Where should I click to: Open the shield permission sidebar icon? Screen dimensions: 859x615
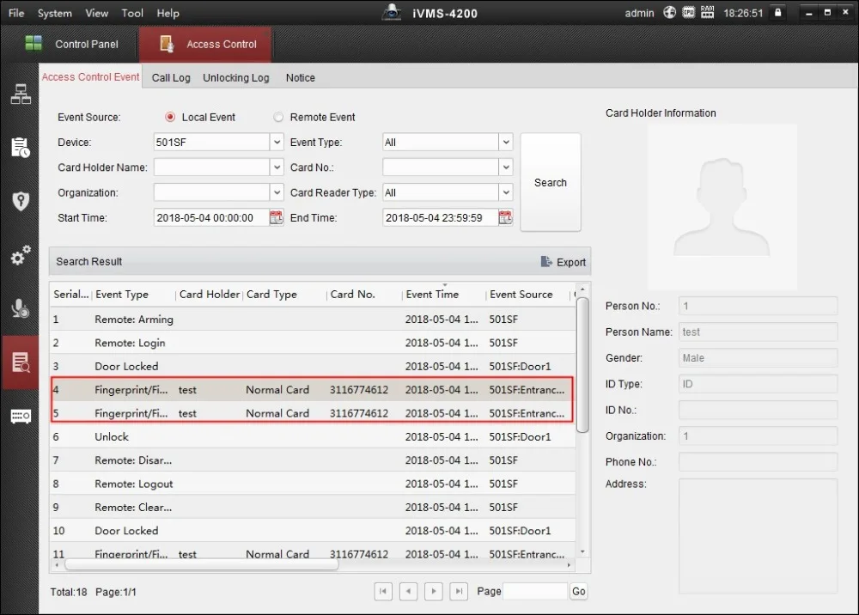click(x=21, y=201)
